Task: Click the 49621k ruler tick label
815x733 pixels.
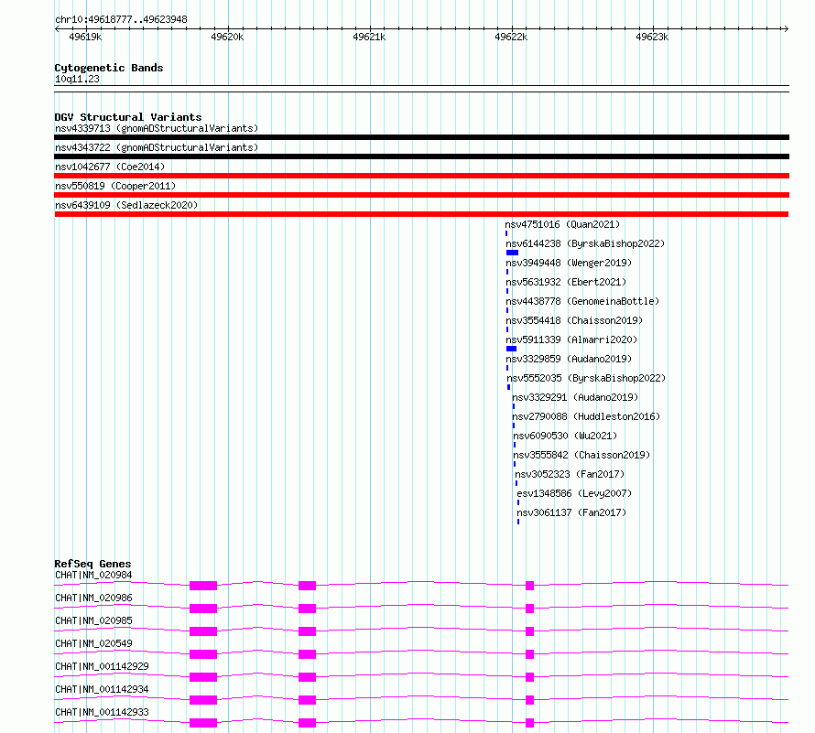Action: tap(369, 37)
